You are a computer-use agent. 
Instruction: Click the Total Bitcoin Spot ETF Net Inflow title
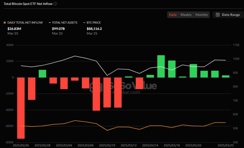(x=28, y=4)
